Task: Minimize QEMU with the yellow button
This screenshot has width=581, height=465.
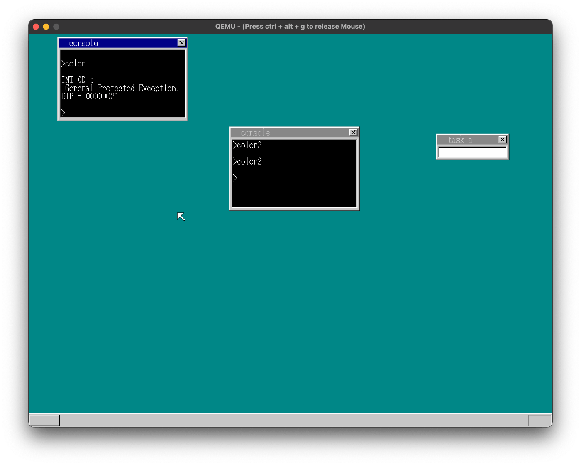Action: click(x=46, y=27)
